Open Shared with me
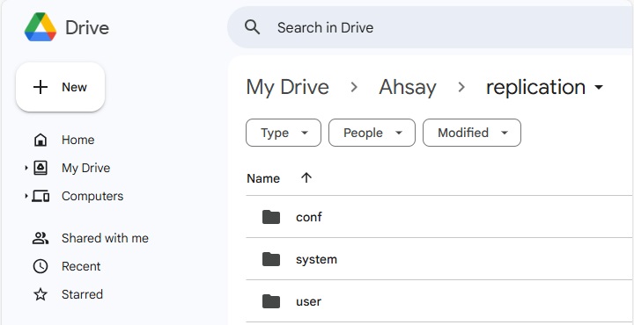This screenshot has height=325, width=634. click(x=105, y=238)
